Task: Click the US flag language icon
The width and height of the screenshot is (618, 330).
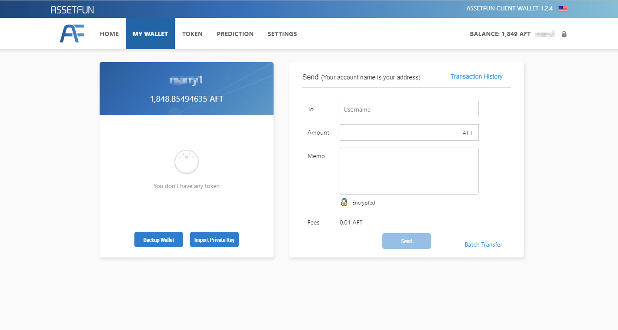Action: coord(563,9)
